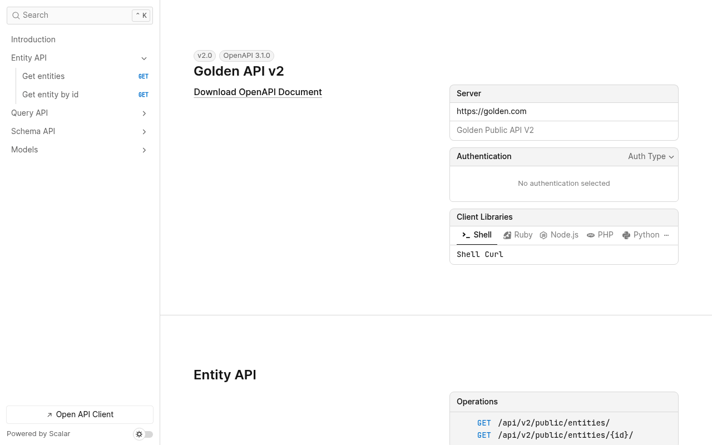Click the Ruby language icon
712x445 pixels.
click(x=507, y=235)
